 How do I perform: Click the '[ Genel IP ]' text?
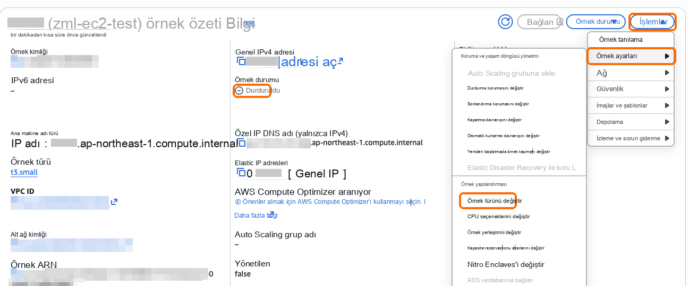click(317, 174)
